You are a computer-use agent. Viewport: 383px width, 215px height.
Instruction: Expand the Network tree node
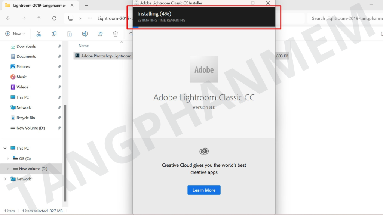pyautogui.click(x=5, y=179)
